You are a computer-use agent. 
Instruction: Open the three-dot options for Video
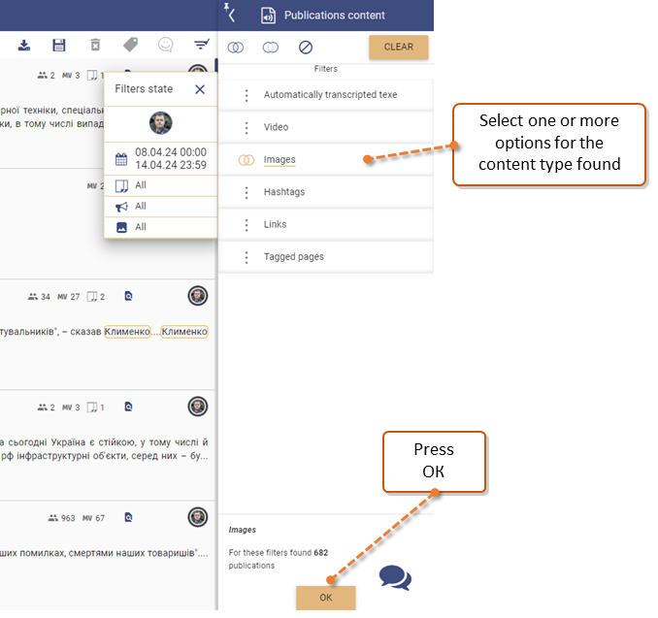[x=247, y=127]
